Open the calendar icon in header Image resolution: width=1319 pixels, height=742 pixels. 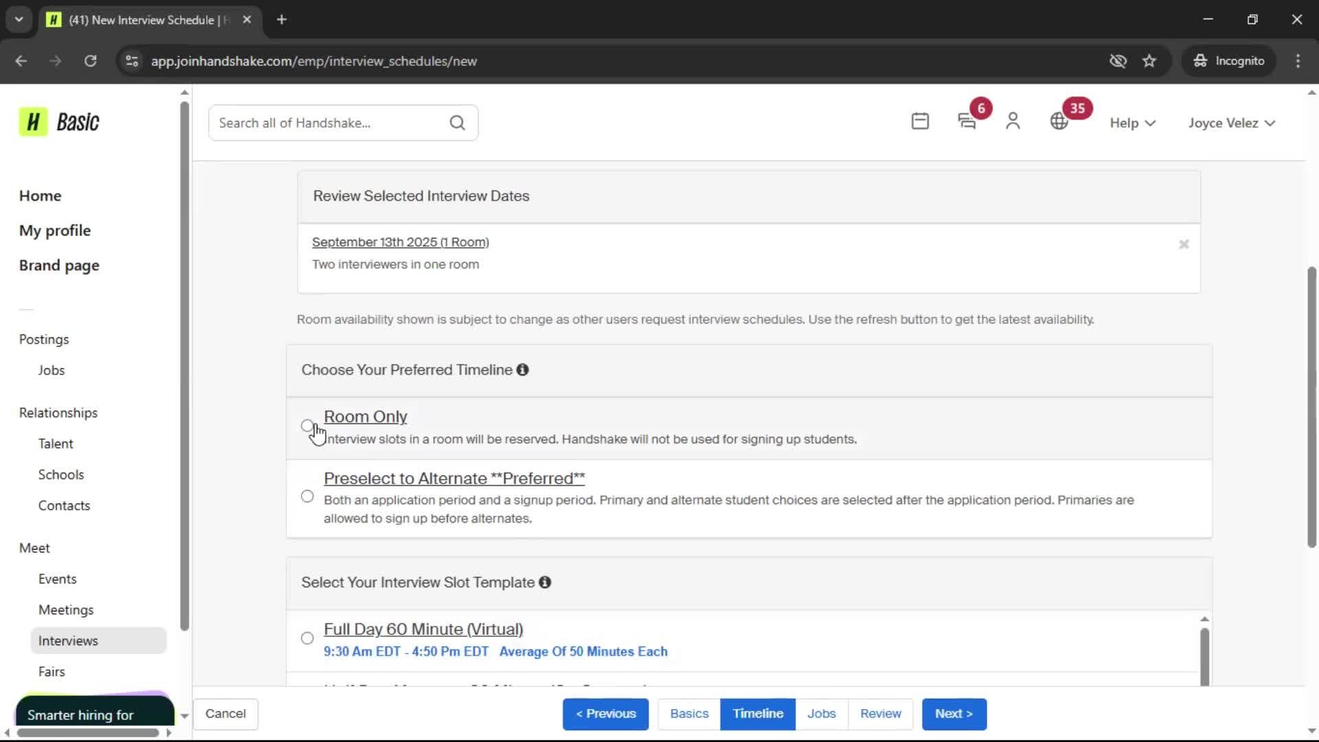[920, 122]
